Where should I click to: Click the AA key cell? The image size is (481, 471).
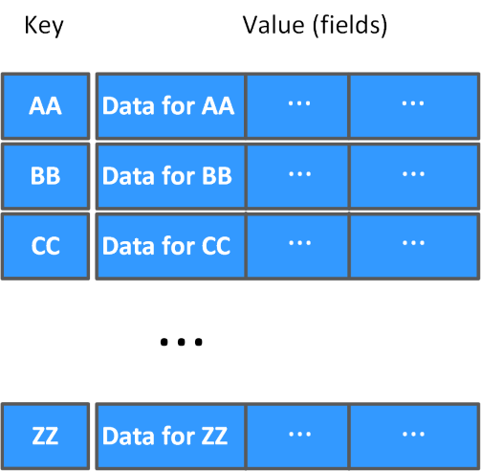click(45, 106)
